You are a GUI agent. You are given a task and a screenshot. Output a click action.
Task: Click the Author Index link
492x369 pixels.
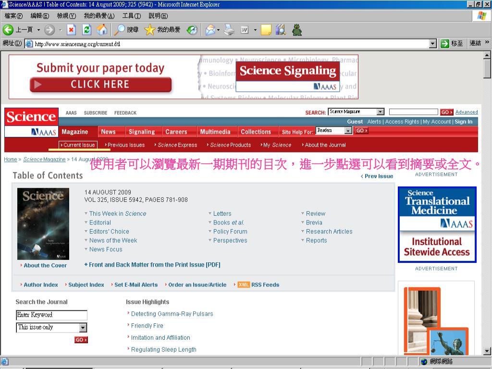[x=41, y=284]
